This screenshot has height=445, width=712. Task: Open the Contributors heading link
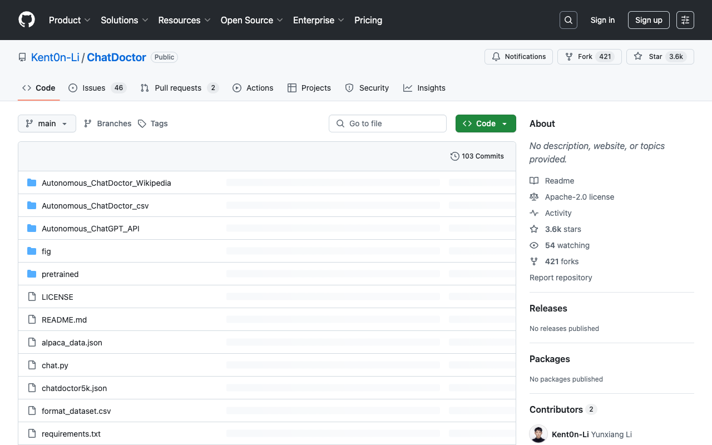tap(563, 409)
